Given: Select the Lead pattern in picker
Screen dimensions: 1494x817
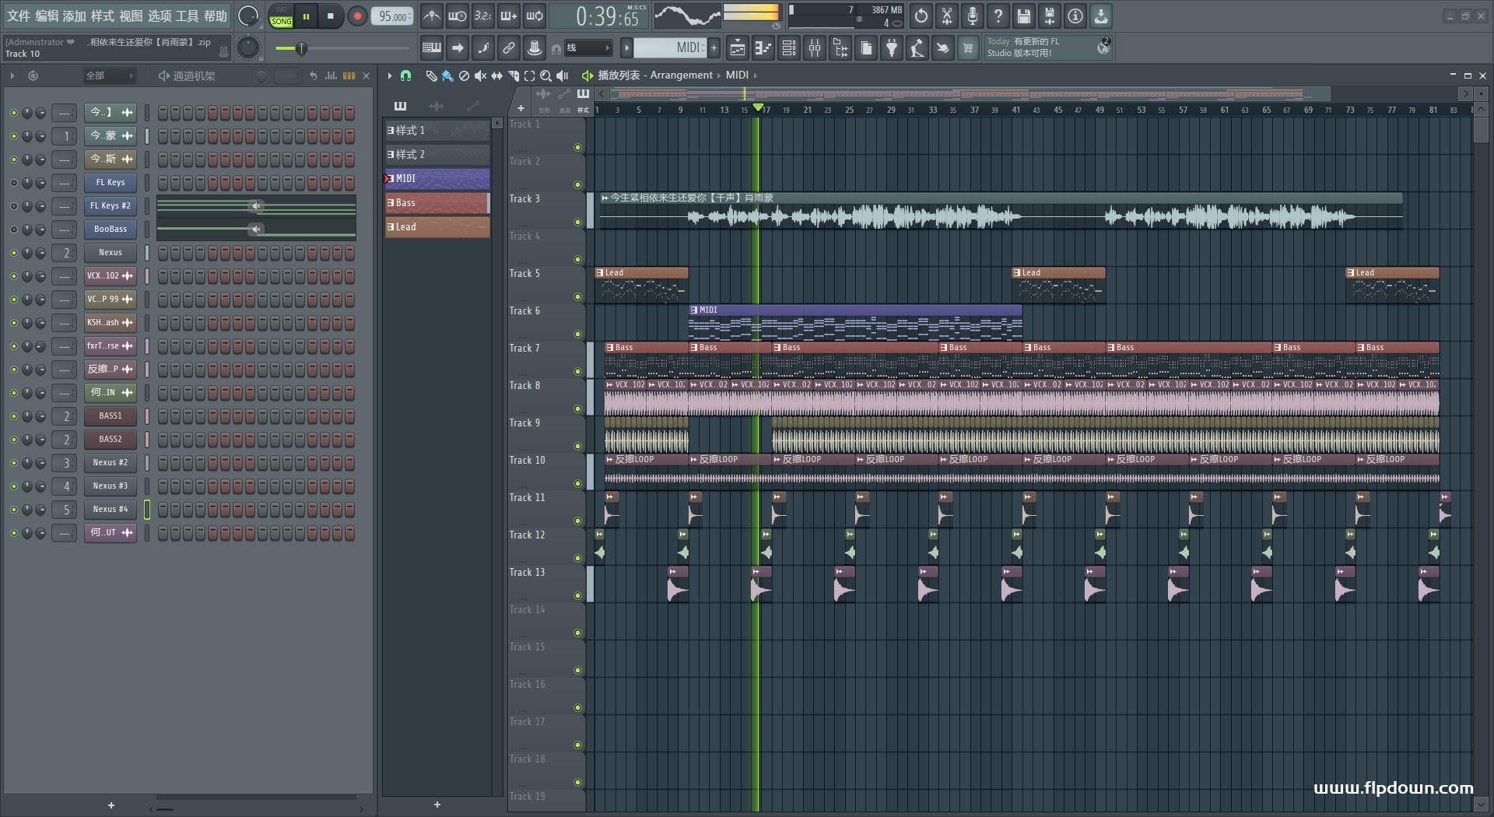Looking at the screenshot, I should click(x=437, y=227).
